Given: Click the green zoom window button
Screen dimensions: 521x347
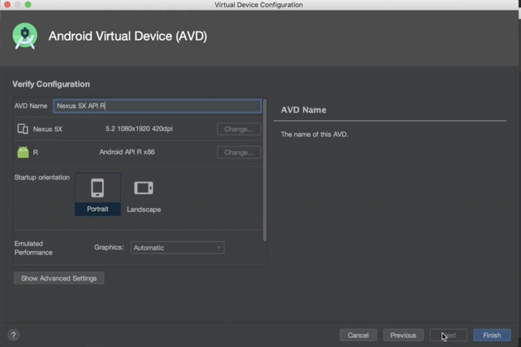Looking at the screenshot, I should (x=28, y=5).
